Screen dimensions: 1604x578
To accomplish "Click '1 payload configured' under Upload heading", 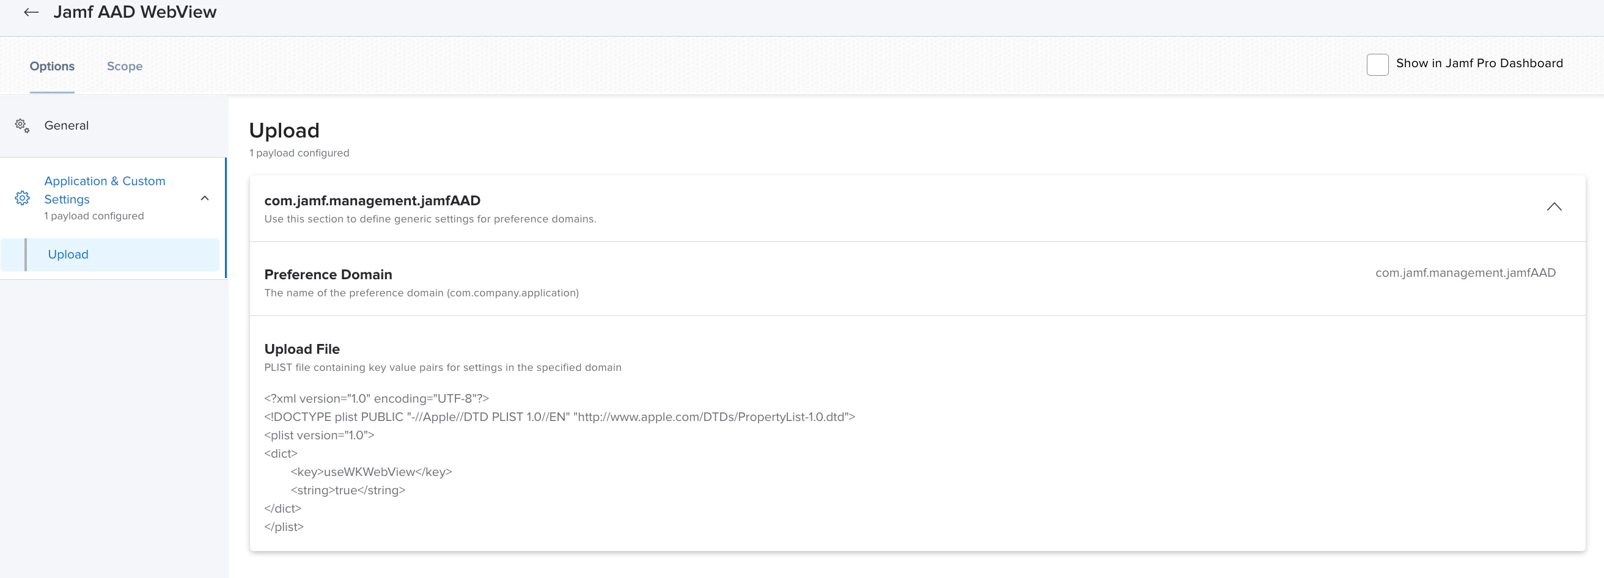I will click(299, 153).
